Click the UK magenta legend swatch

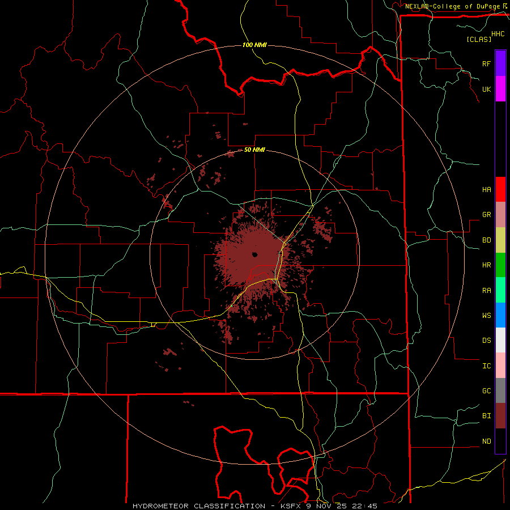[500, 89]
